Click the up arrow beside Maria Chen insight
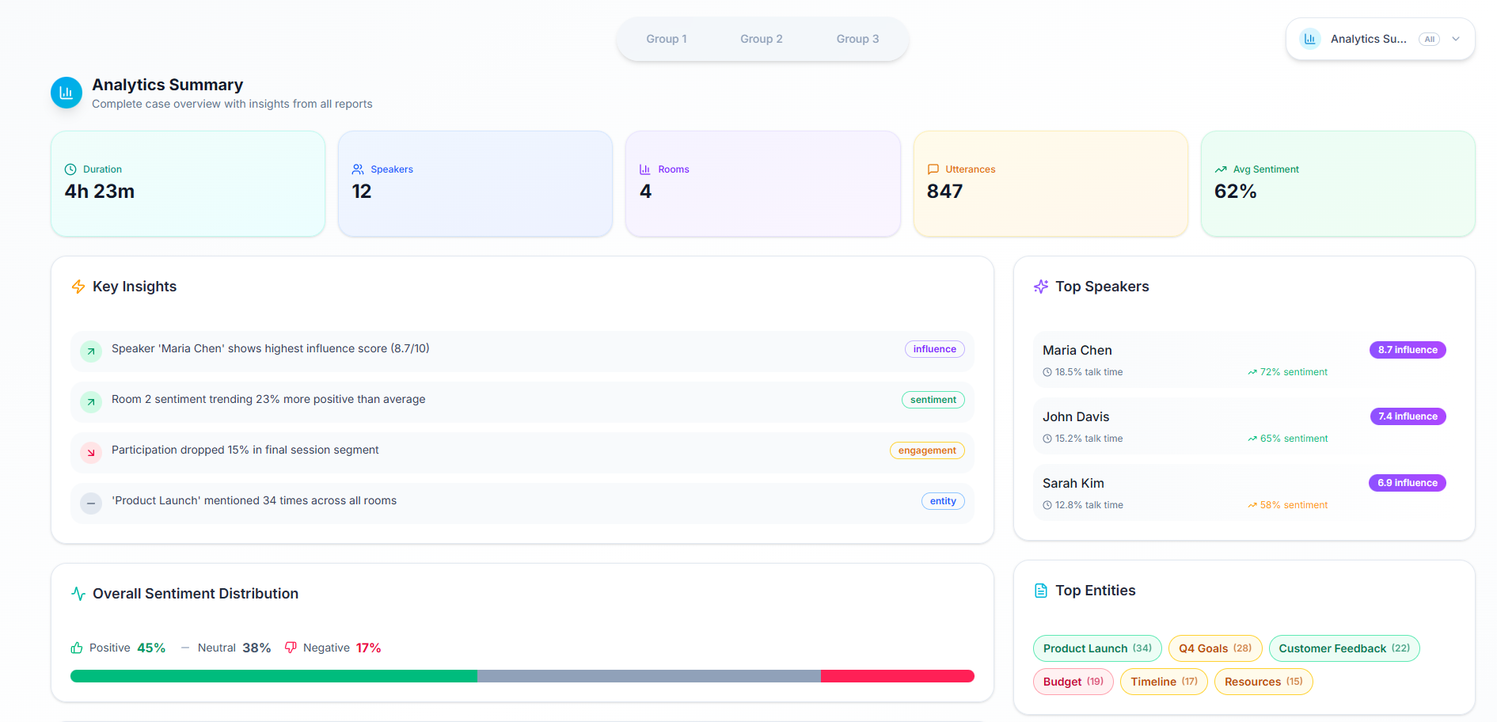Image resolution: width=1497 pixels, height=722 pixels. coord(91,351)
